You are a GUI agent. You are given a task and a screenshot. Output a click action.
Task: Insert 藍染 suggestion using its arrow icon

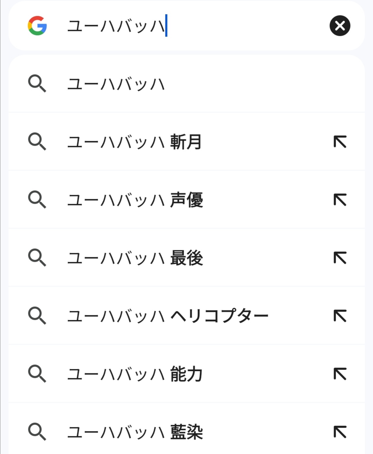pyautogui.click(x=340, y=432)
